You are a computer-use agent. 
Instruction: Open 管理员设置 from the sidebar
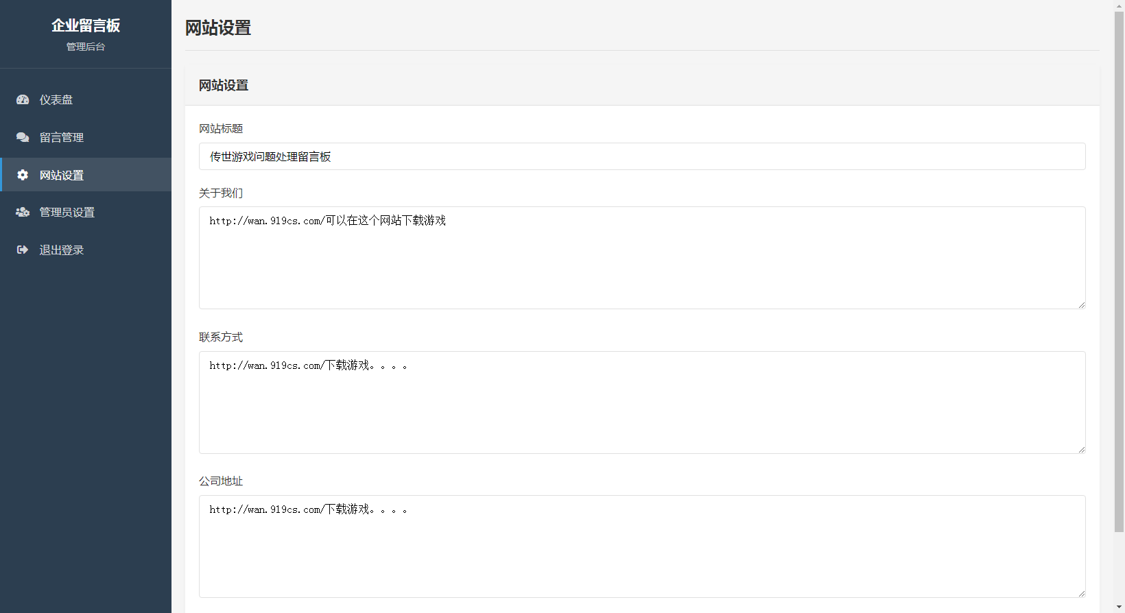pyautogui.click(x=67, y=213)
